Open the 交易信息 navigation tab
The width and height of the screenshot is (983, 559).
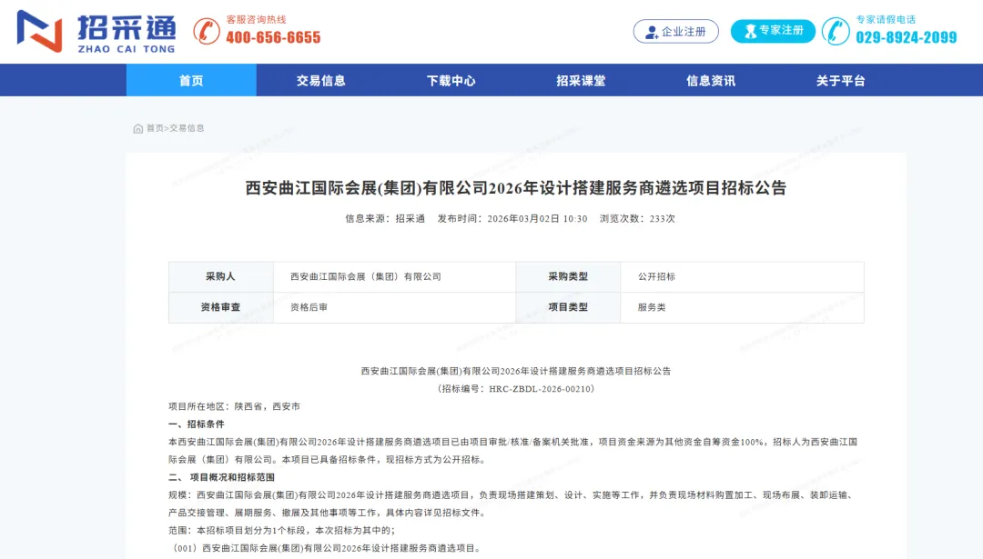pyautogui.click(x=321, y=80)
